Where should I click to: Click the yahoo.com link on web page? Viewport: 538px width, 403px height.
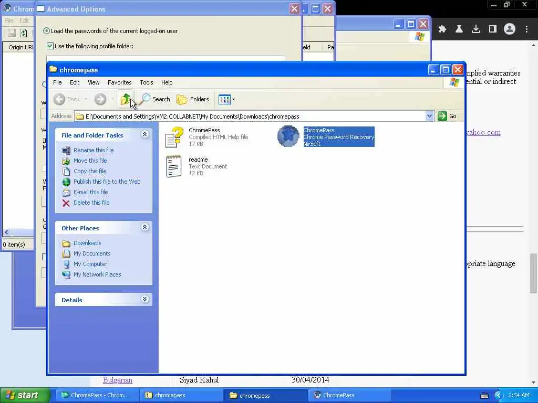(x=483, y=133)
